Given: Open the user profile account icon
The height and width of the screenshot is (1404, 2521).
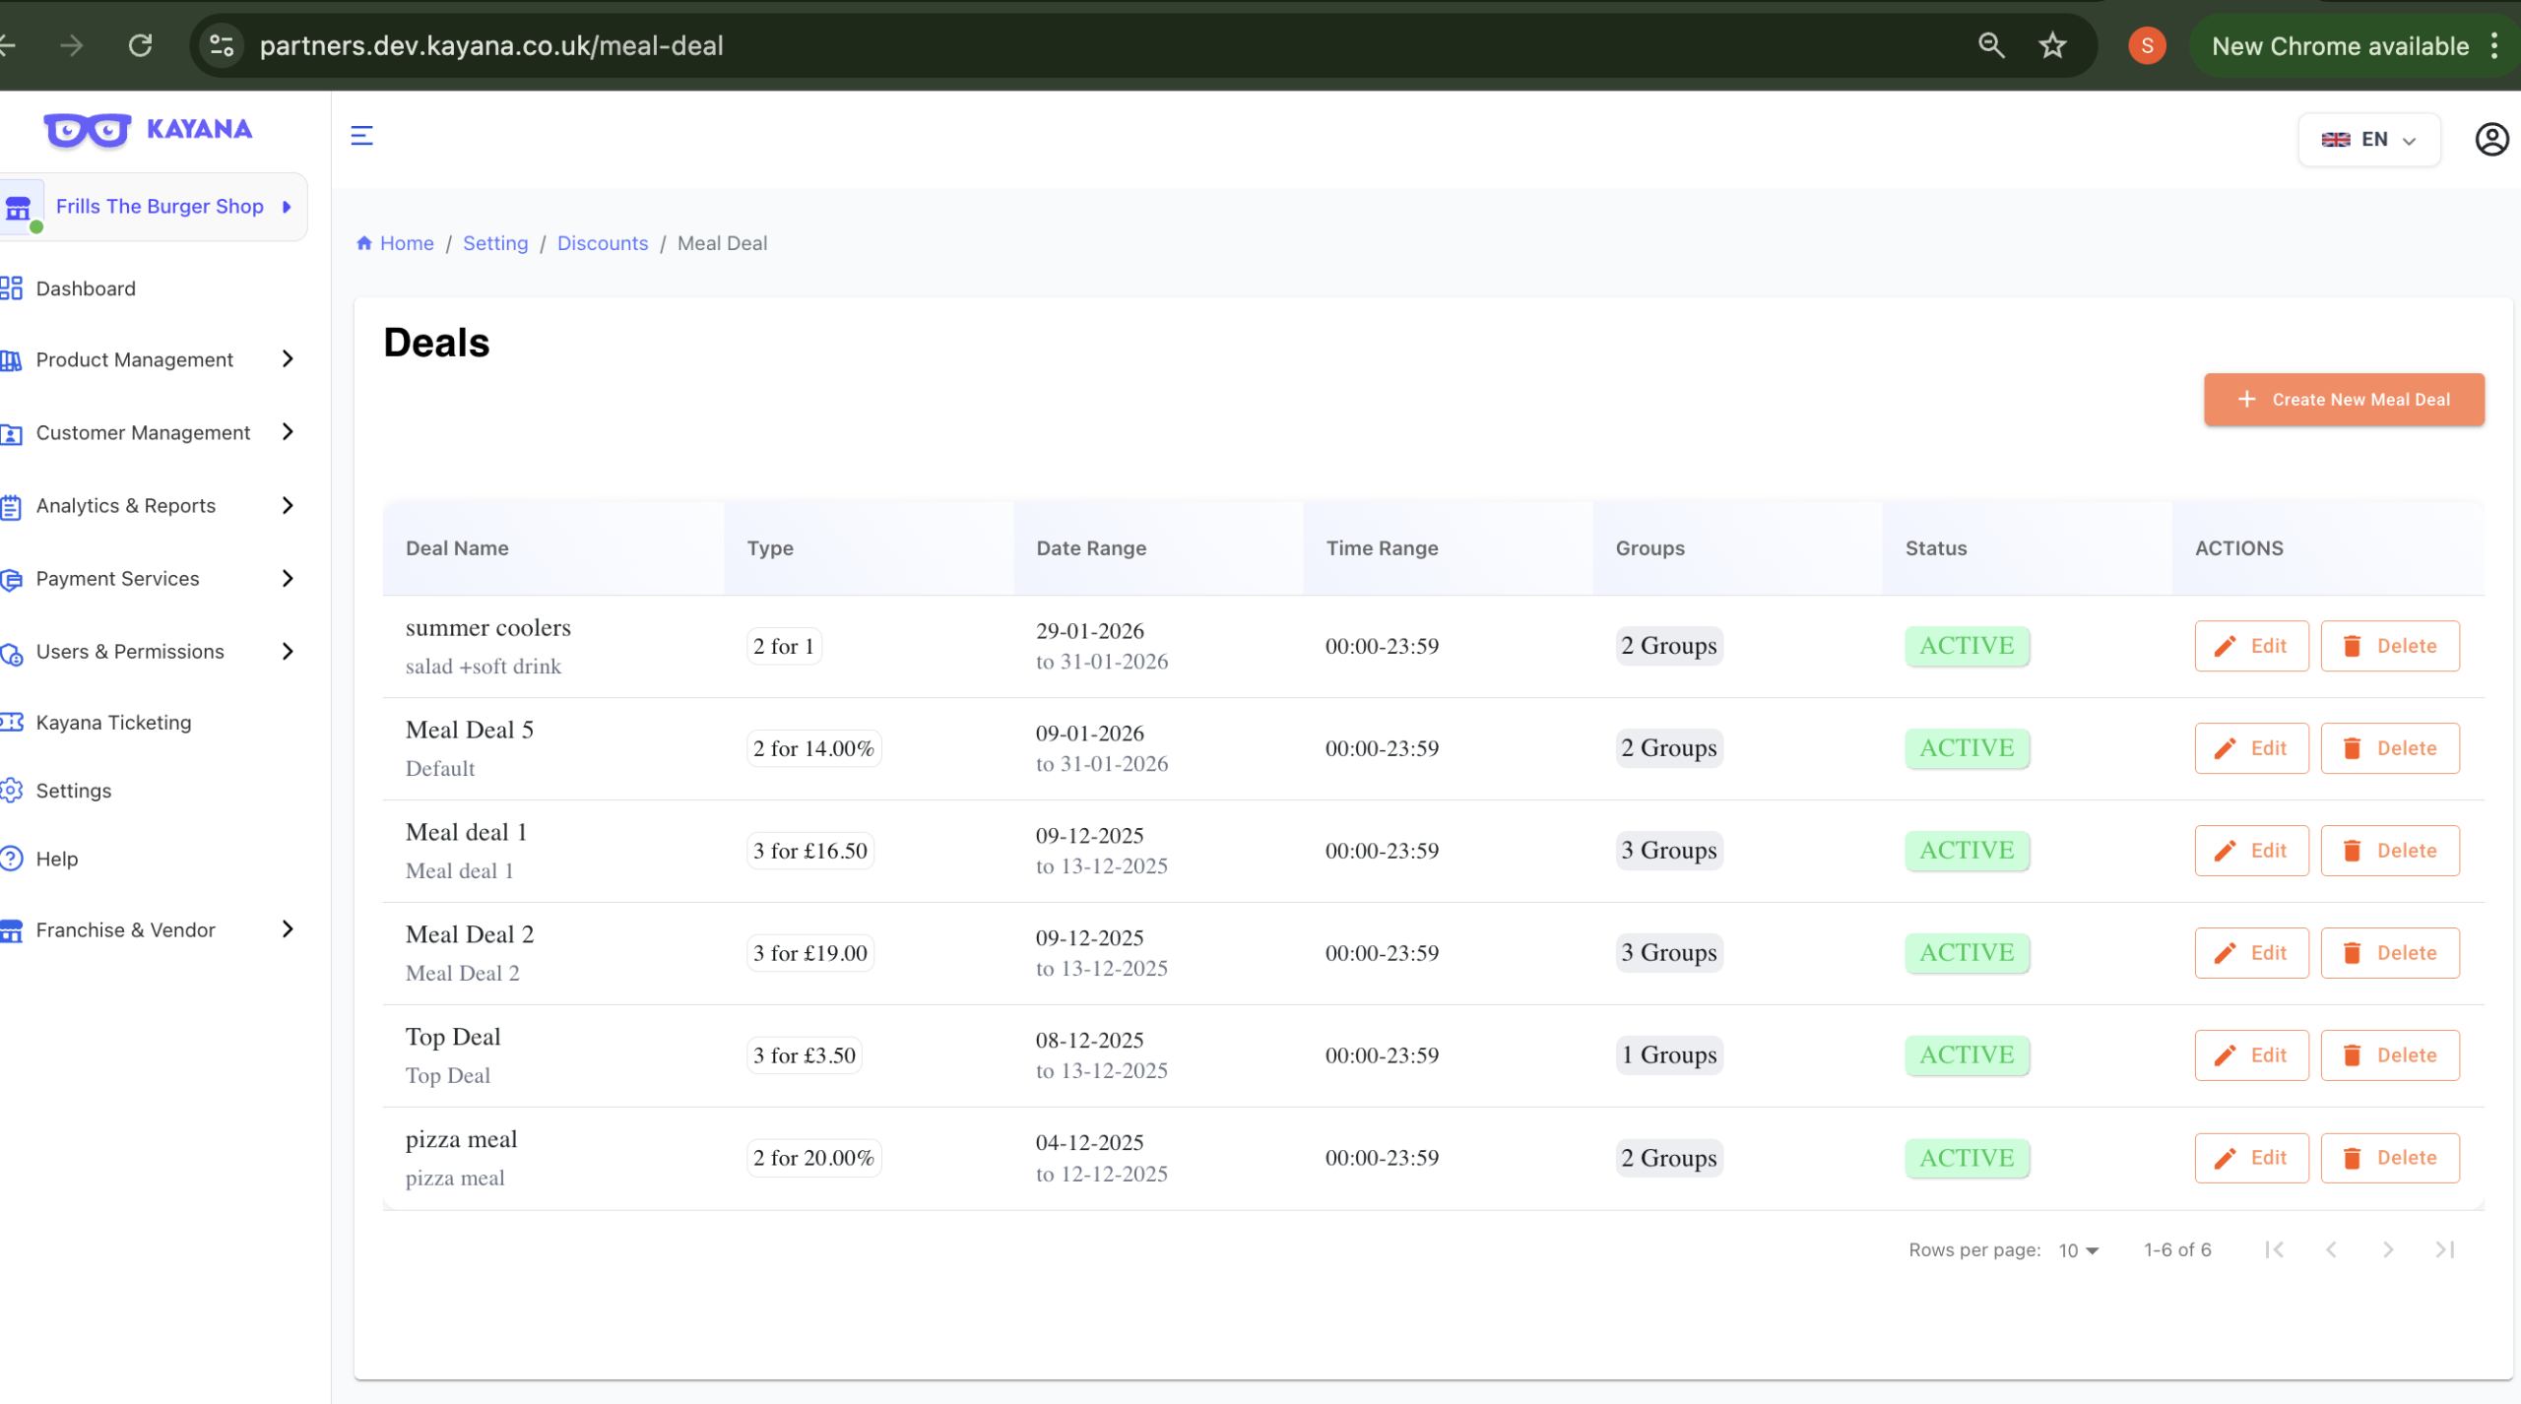Looking at the screenshot, I should pyautogui.click(x=2491, y=139).
